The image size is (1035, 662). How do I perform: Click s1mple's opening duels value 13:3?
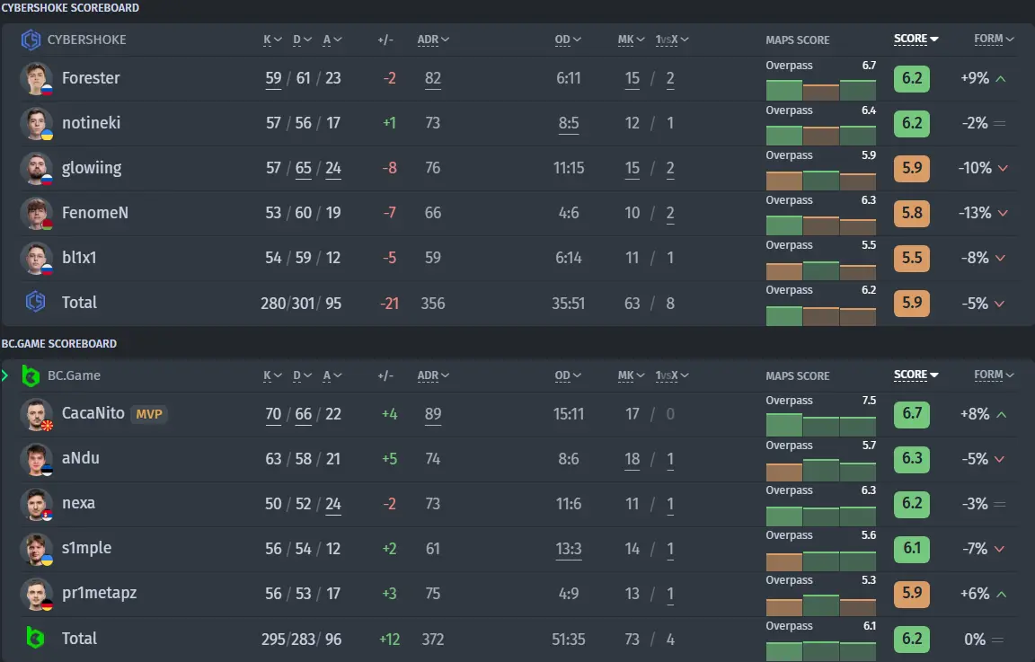point(569,549)
